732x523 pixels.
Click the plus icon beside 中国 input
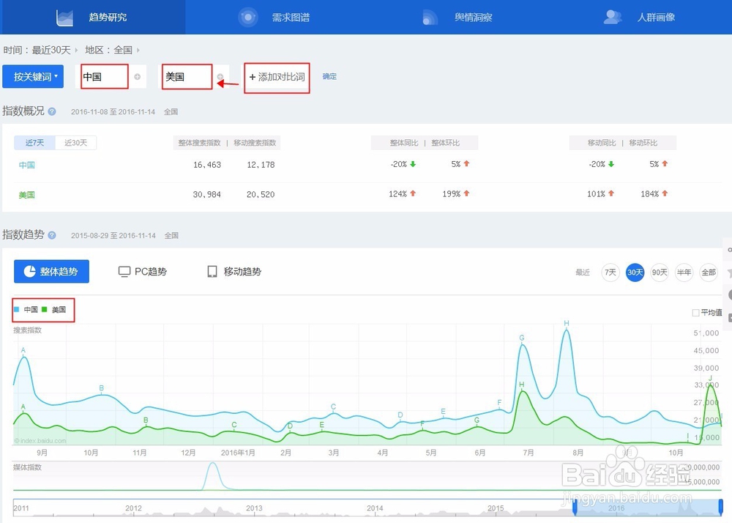coord(138,77)
